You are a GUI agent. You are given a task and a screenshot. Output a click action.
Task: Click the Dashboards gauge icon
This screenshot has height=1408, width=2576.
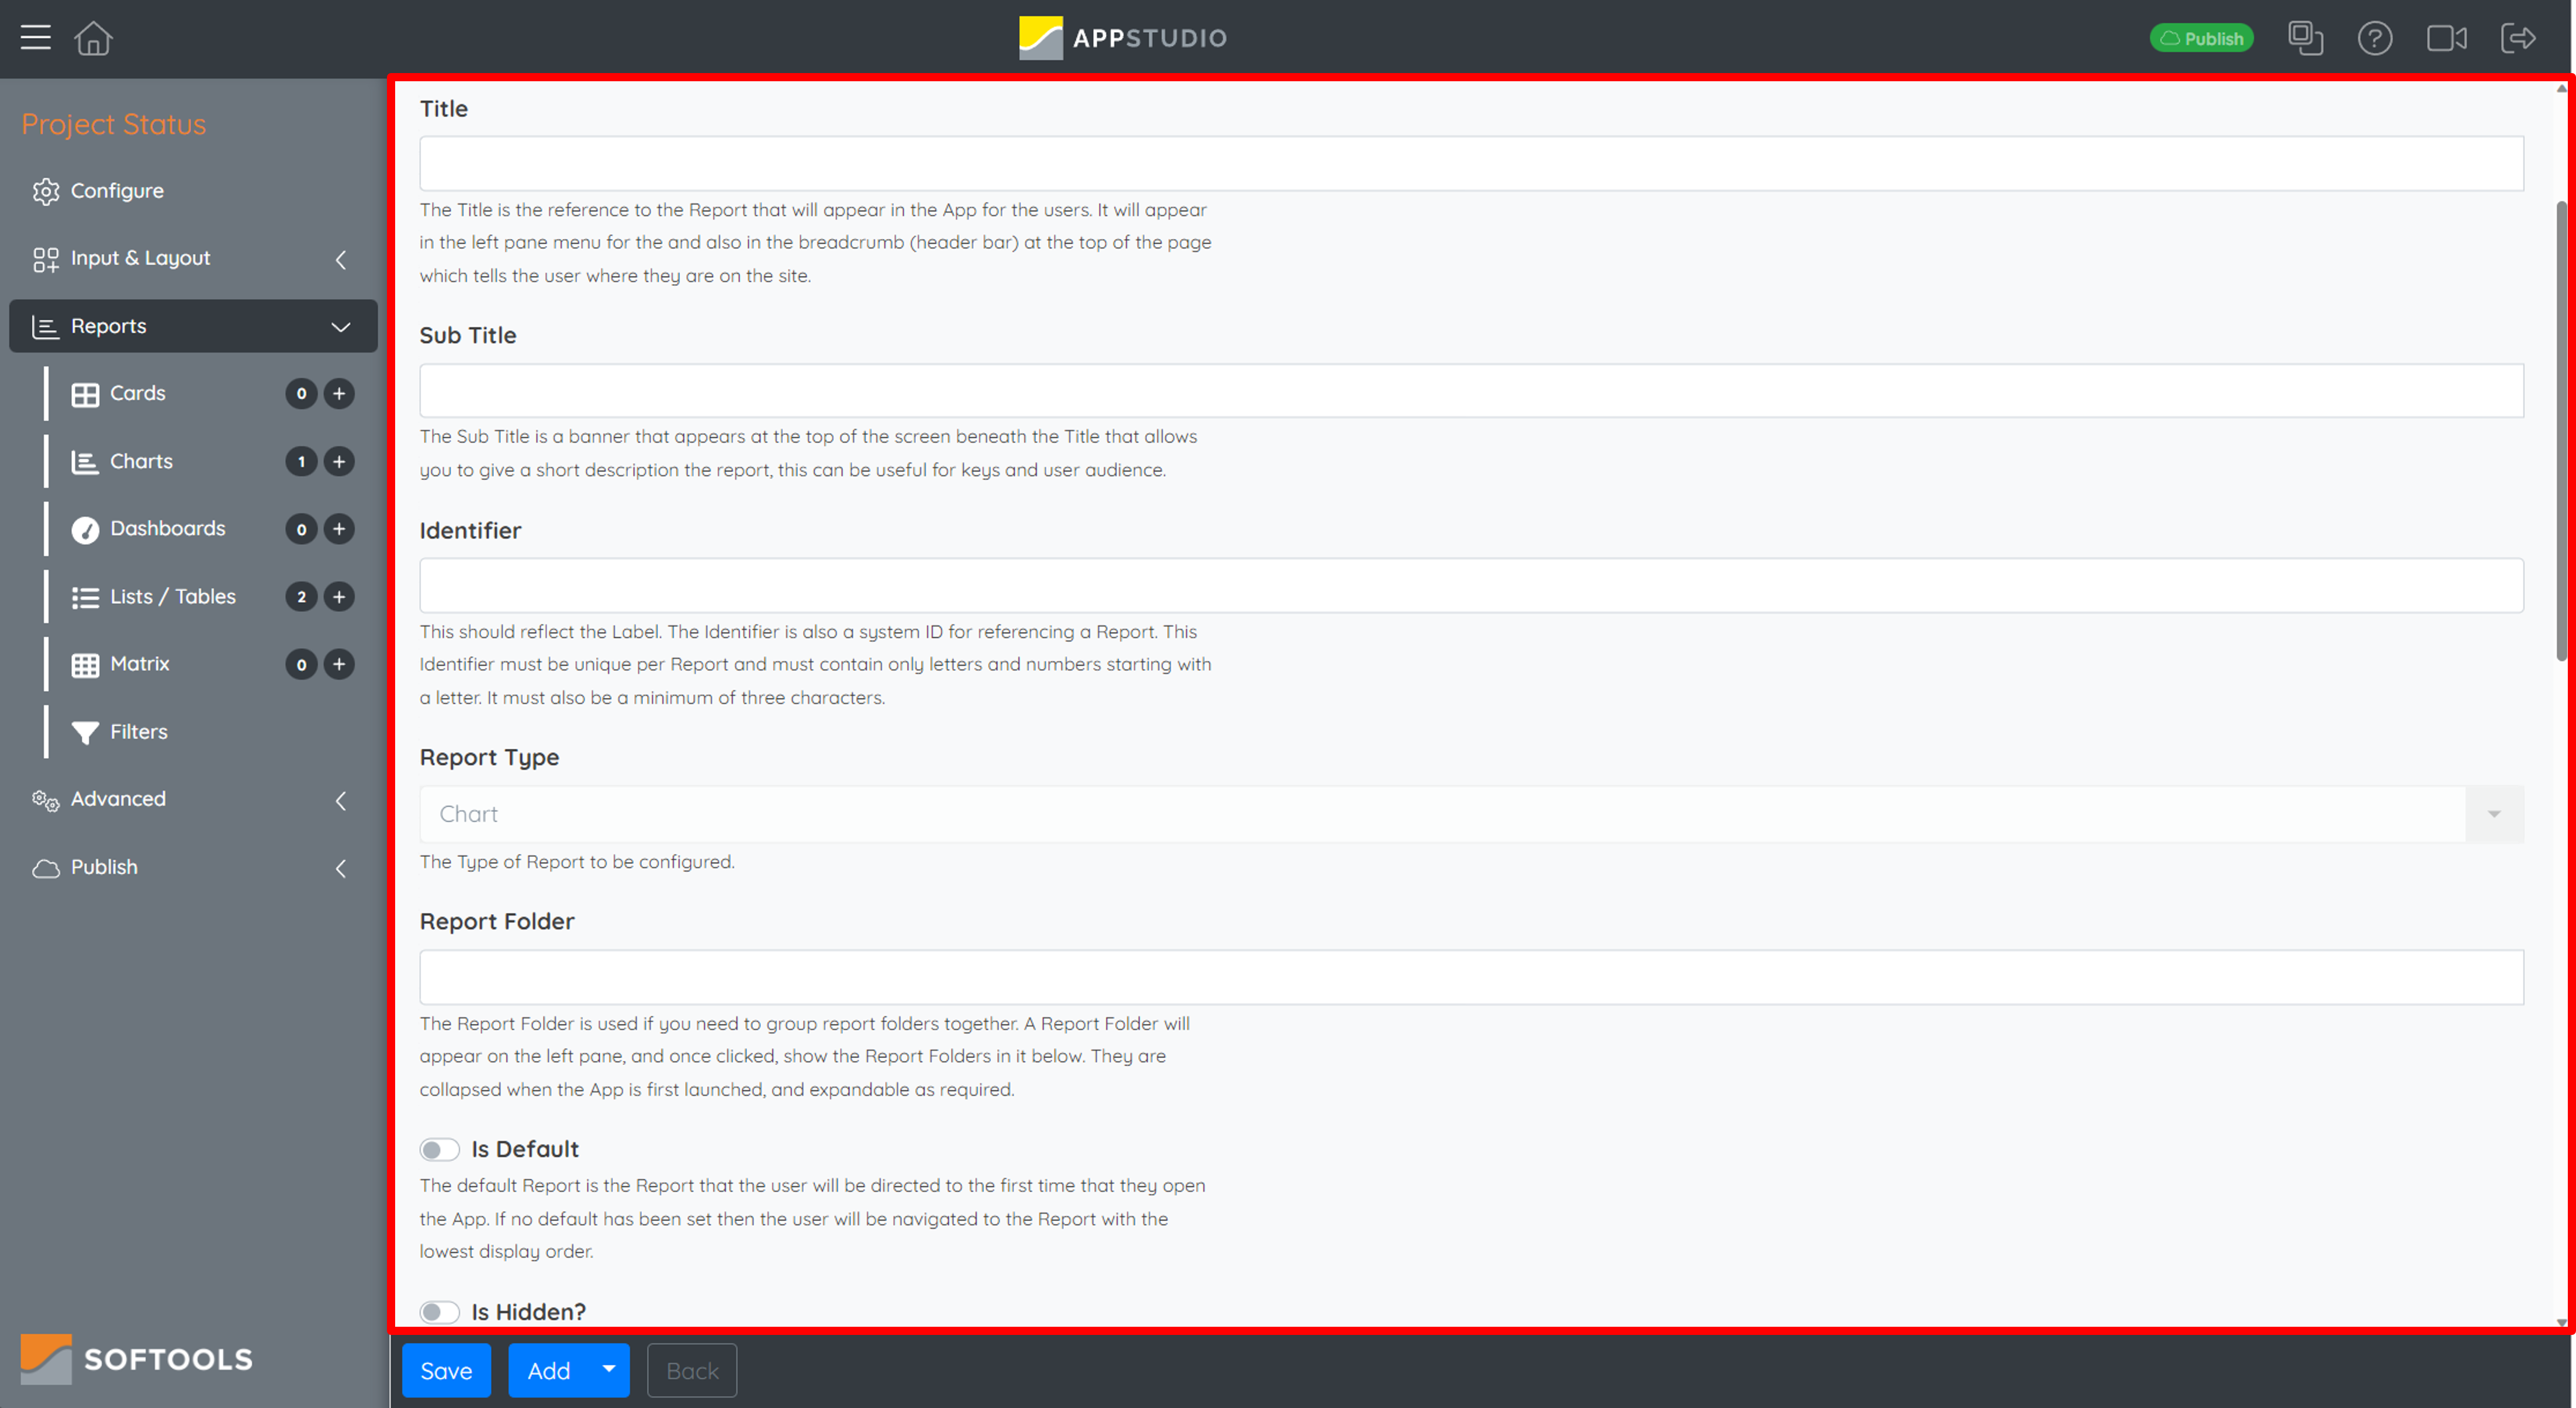coord(85,529)
